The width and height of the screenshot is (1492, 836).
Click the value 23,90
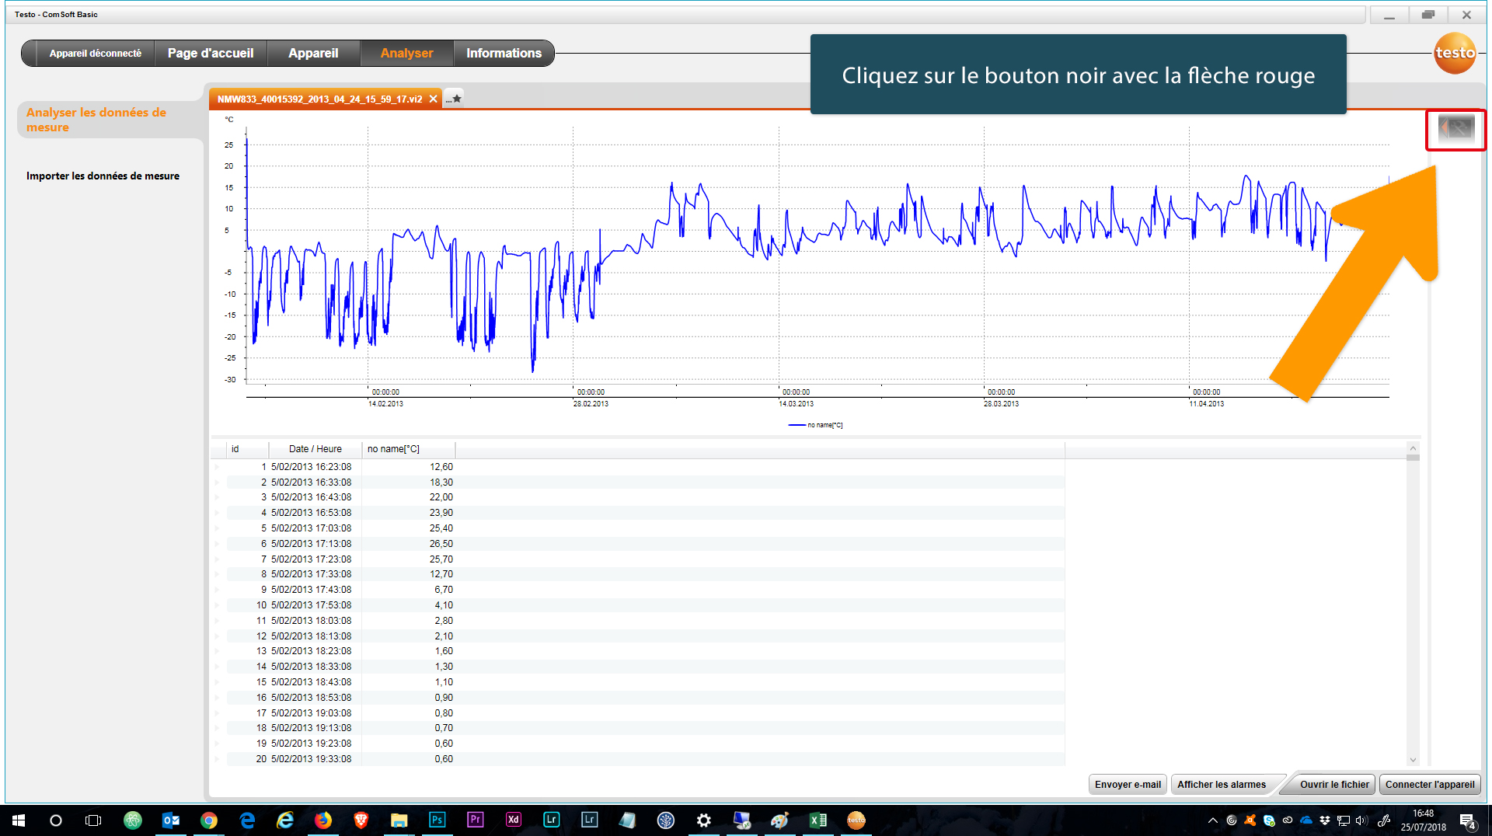coord(441,513)
